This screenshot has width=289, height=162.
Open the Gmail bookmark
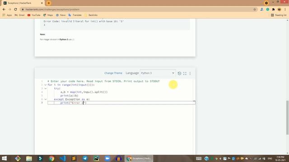pos(19,15)
